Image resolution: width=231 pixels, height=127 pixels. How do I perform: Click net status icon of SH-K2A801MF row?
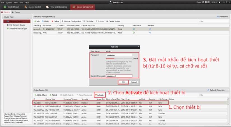tap(134, 29)
